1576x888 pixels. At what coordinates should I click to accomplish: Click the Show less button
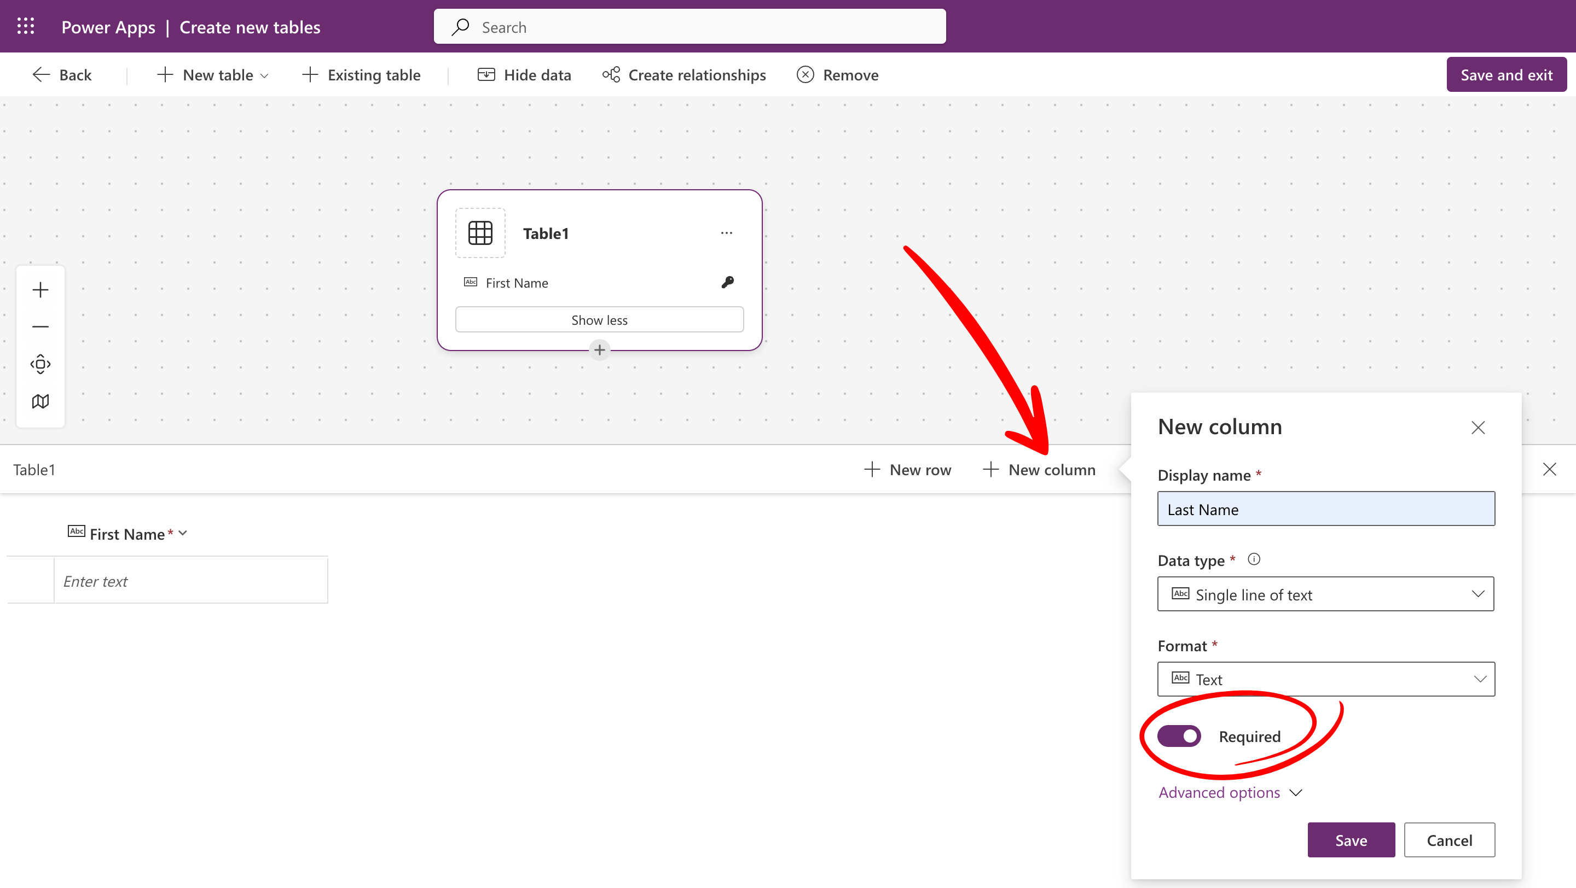pos(599,320)
